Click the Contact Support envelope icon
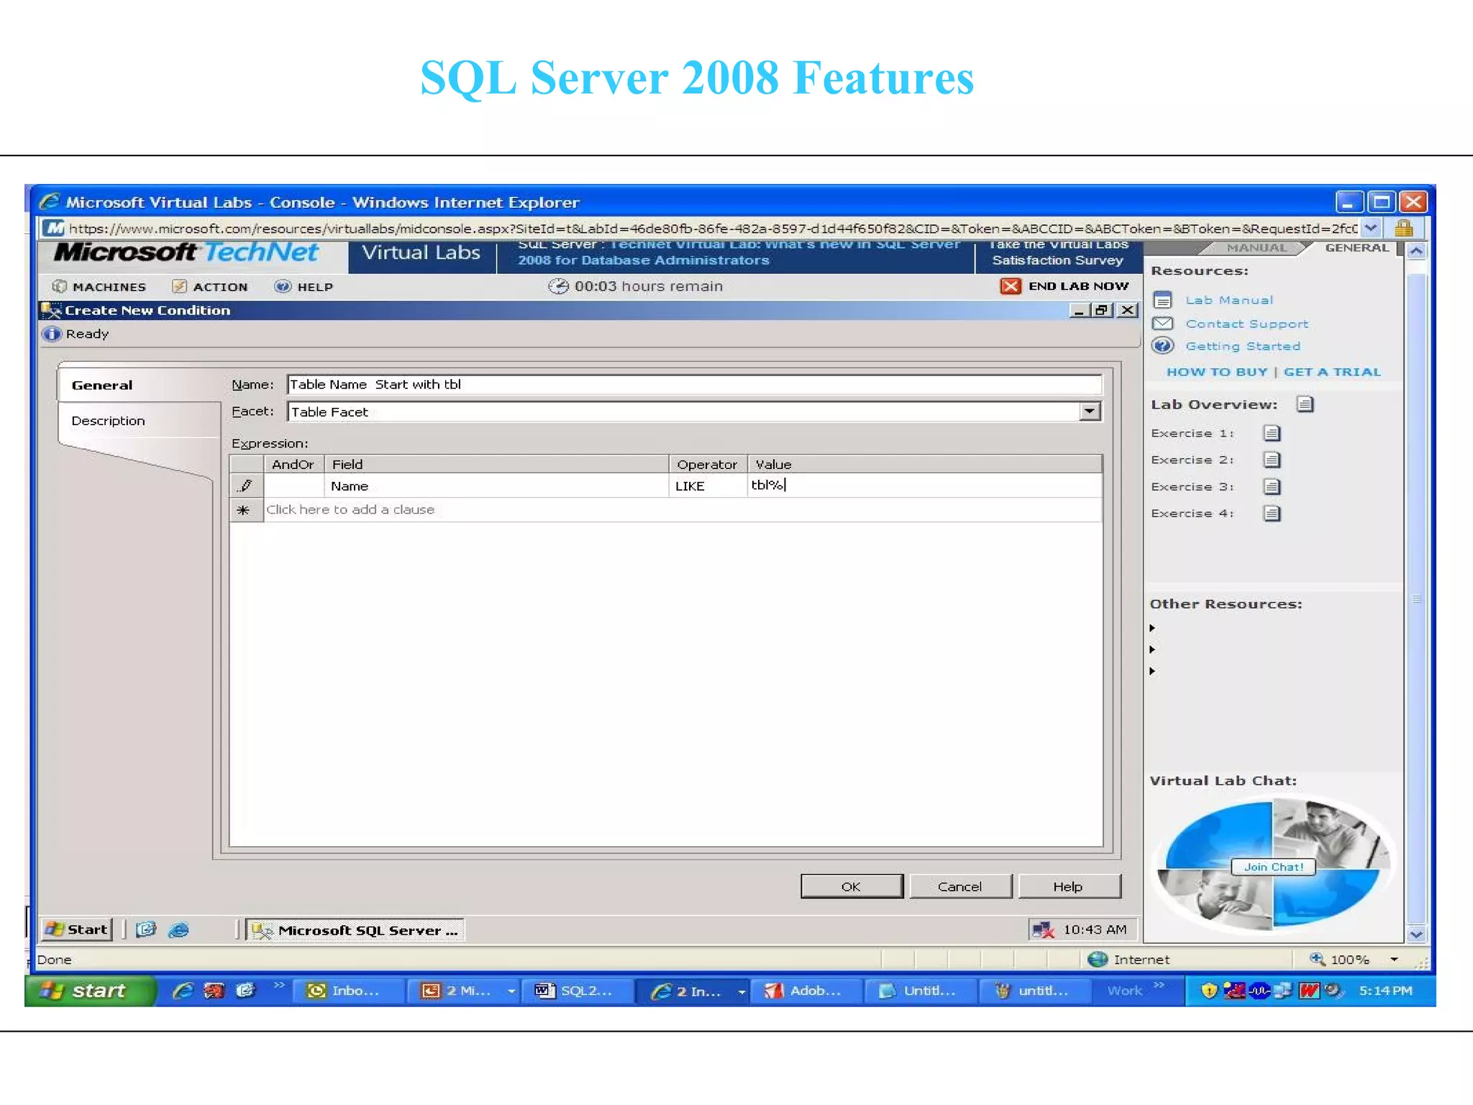The height and width of the screenshot is (1105, 1473). pyautogui.click(x=1162, y=324)
